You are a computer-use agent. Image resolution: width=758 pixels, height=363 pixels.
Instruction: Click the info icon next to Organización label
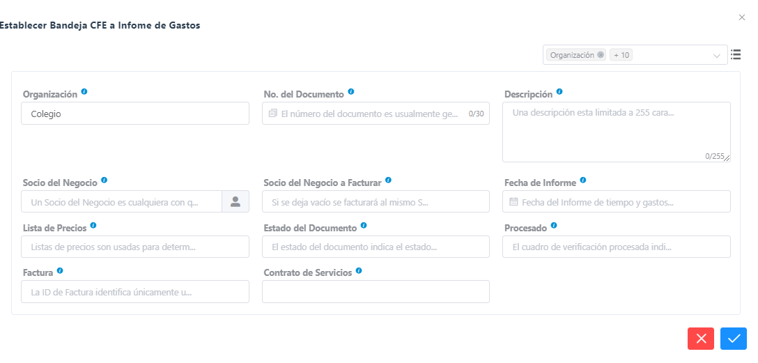click(84, 92)
